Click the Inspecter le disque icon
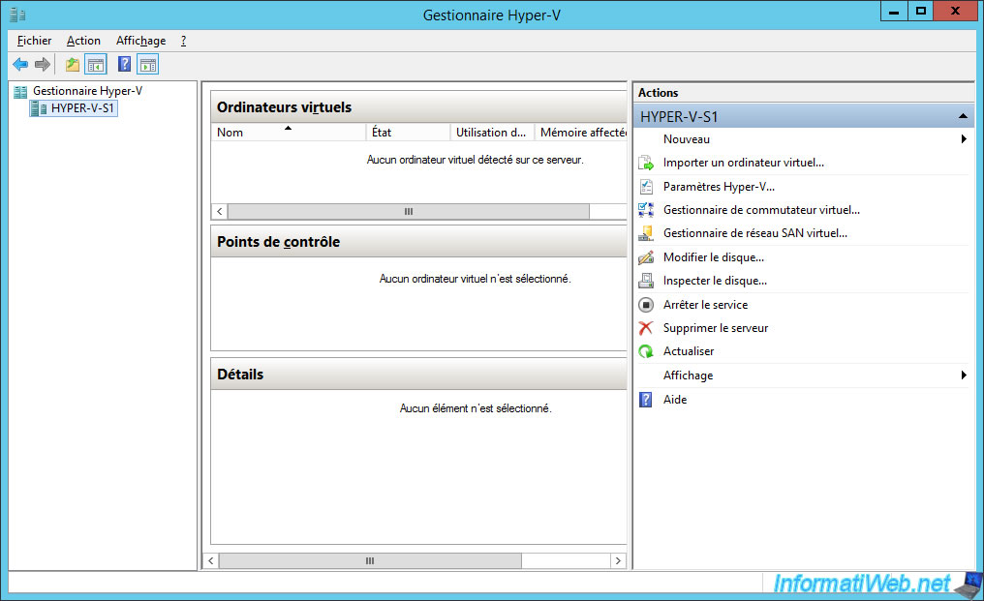 click(x=646, y=281)
